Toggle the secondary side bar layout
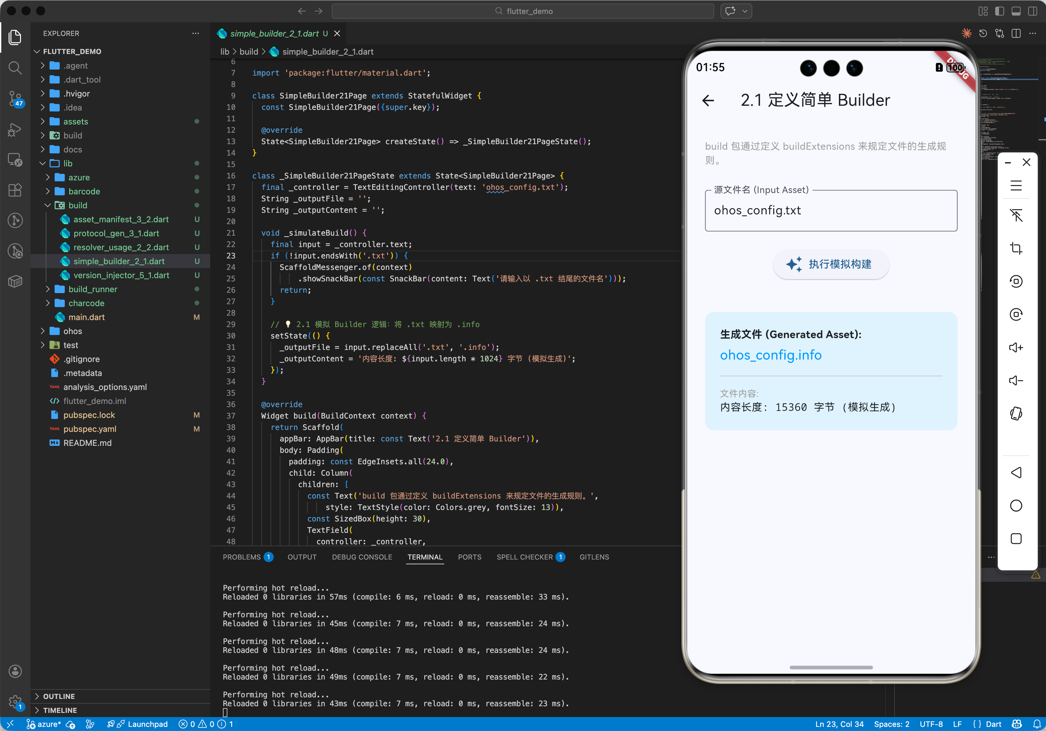This screenshot has height=731, width=1046. (1032, 11)
